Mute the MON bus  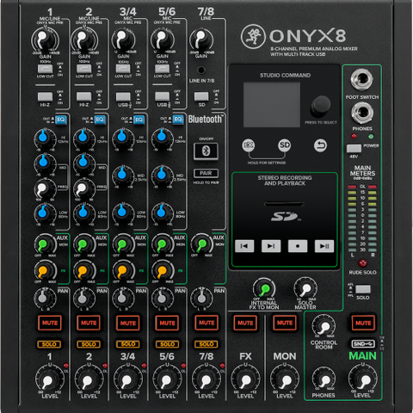pyautogui.click(x=285, y=323)
